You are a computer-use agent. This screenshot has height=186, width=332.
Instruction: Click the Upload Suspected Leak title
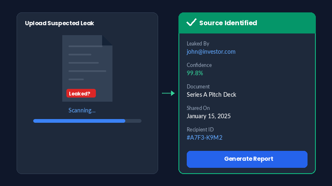[x=59, y=23]
